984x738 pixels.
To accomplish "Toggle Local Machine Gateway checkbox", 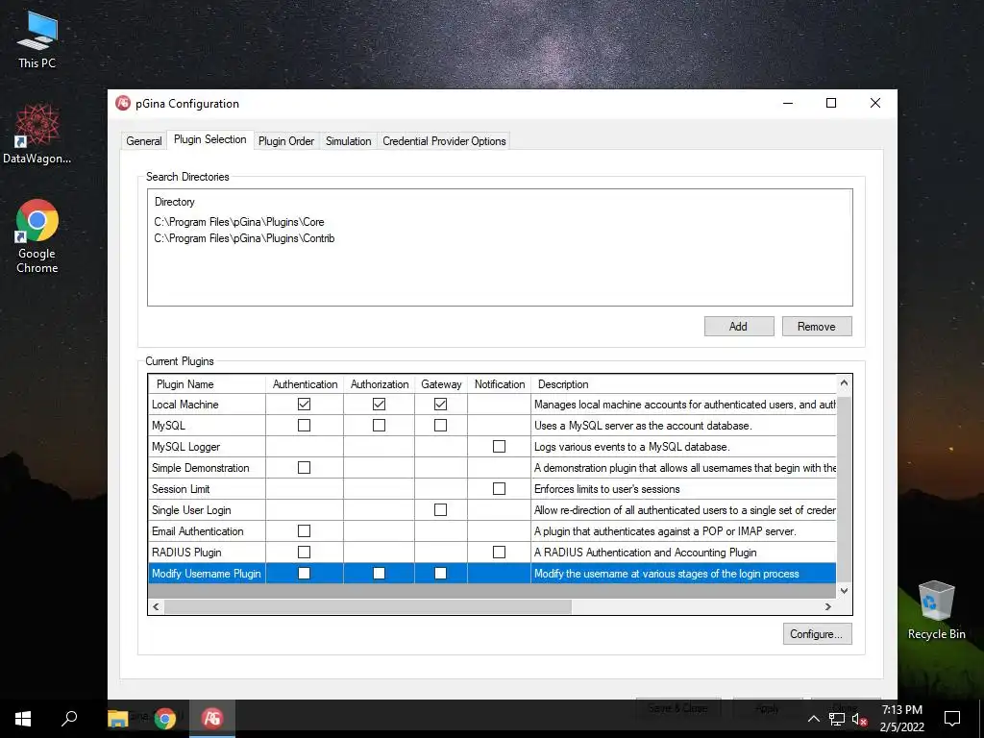I will click(440, 405).
